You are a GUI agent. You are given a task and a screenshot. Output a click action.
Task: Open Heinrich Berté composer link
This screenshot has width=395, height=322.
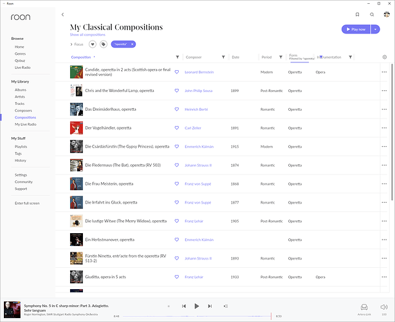[x=196, y=109]
